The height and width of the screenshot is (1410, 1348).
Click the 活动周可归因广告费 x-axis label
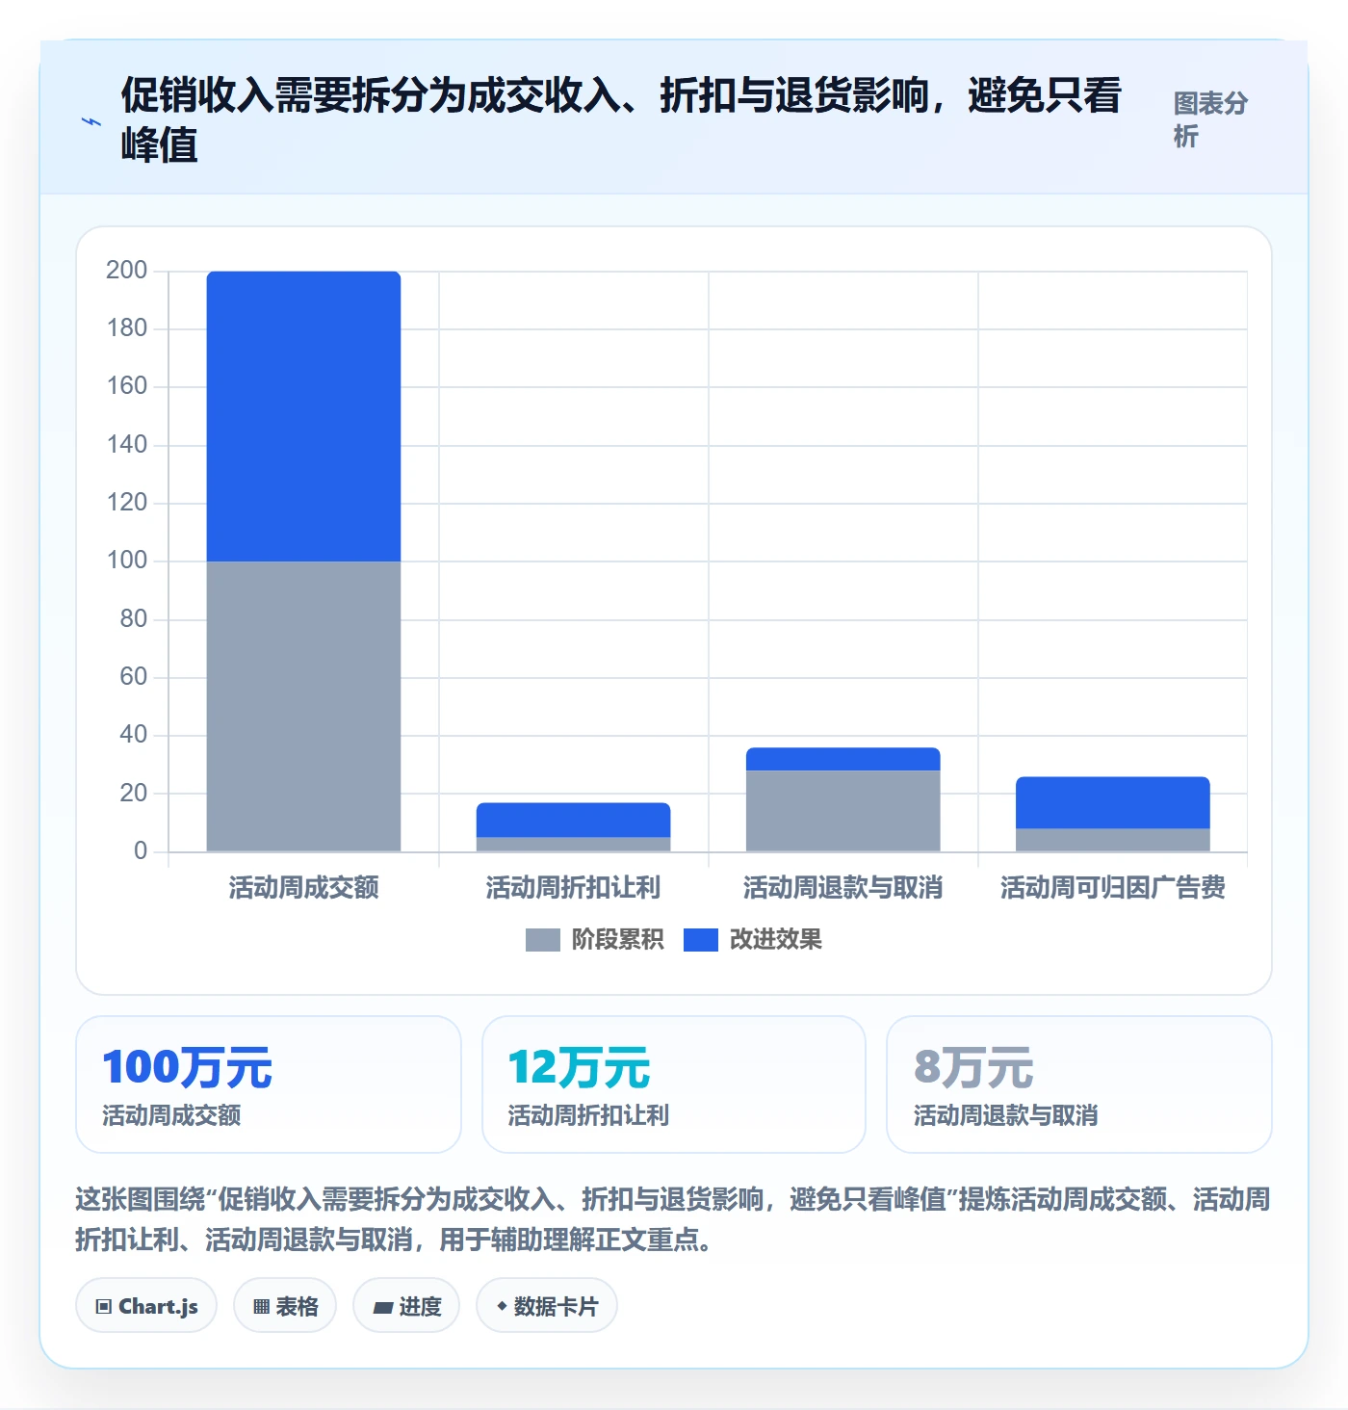click(x=1112, y=887)
